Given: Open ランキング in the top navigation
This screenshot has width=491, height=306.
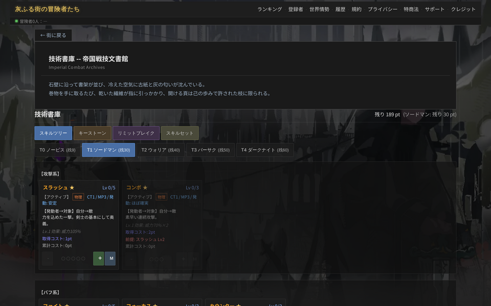Looking at the screenshot, I should click(x=270, y=9).
